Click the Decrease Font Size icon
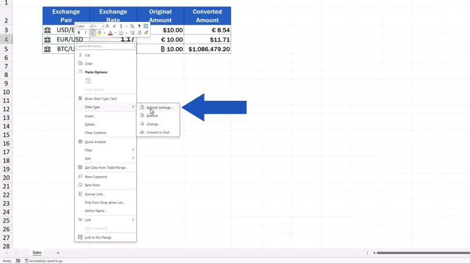The height and width of the screenshot is (264, 470). click(114, 26)
